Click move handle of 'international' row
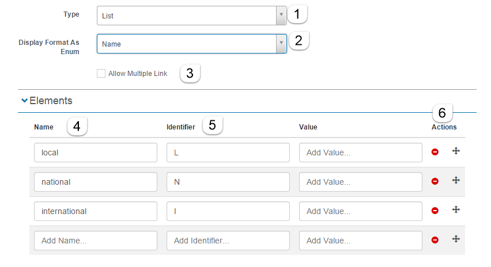 (456, 210)
